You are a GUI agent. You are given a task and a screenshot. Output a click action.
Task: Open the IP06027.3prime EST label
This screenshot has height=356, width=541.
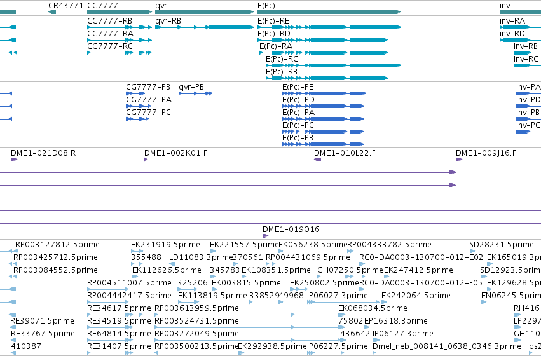point(338,296)
